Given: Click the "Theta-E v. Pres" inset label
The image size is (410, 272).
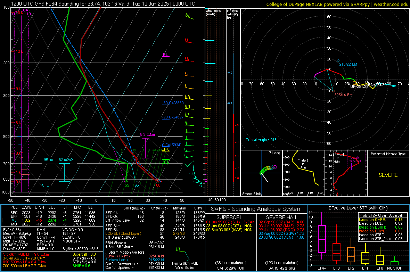Looking at the screenshot, I should pos(303,164).
